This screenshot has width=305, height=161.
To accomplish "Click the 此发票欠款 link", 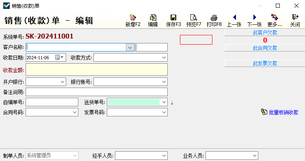I will (265, 63).
